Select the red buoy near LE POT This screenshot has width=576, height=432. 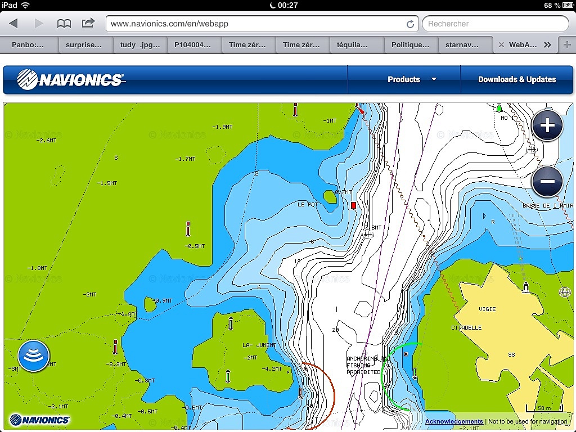[353, 205]
